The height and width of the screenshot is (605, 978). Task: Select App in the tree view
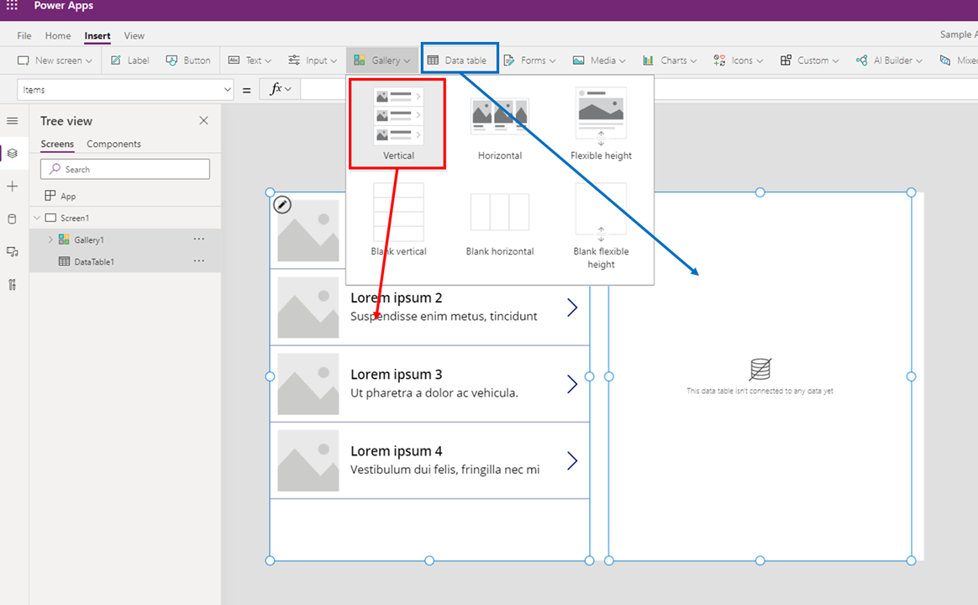(68, 196)
